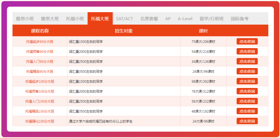Click 24课次/96课时 in 托福精品90分大班 row

coord(203,72)
